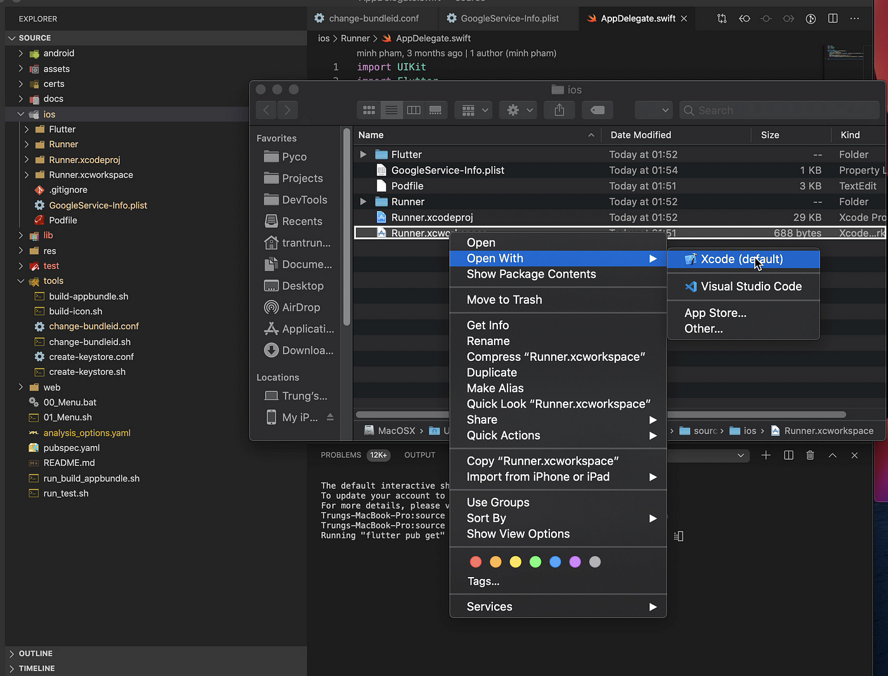
Task: Switch to GoogleService-Info.plist editor tab
Action: pyautogui.click(x=509, y=18)
